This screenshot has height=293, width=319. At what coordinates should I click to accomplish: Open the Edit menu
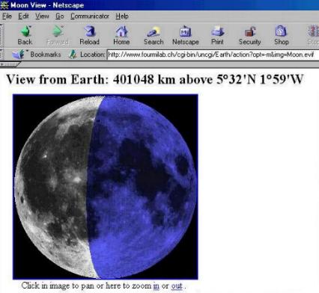click(23, 16)
